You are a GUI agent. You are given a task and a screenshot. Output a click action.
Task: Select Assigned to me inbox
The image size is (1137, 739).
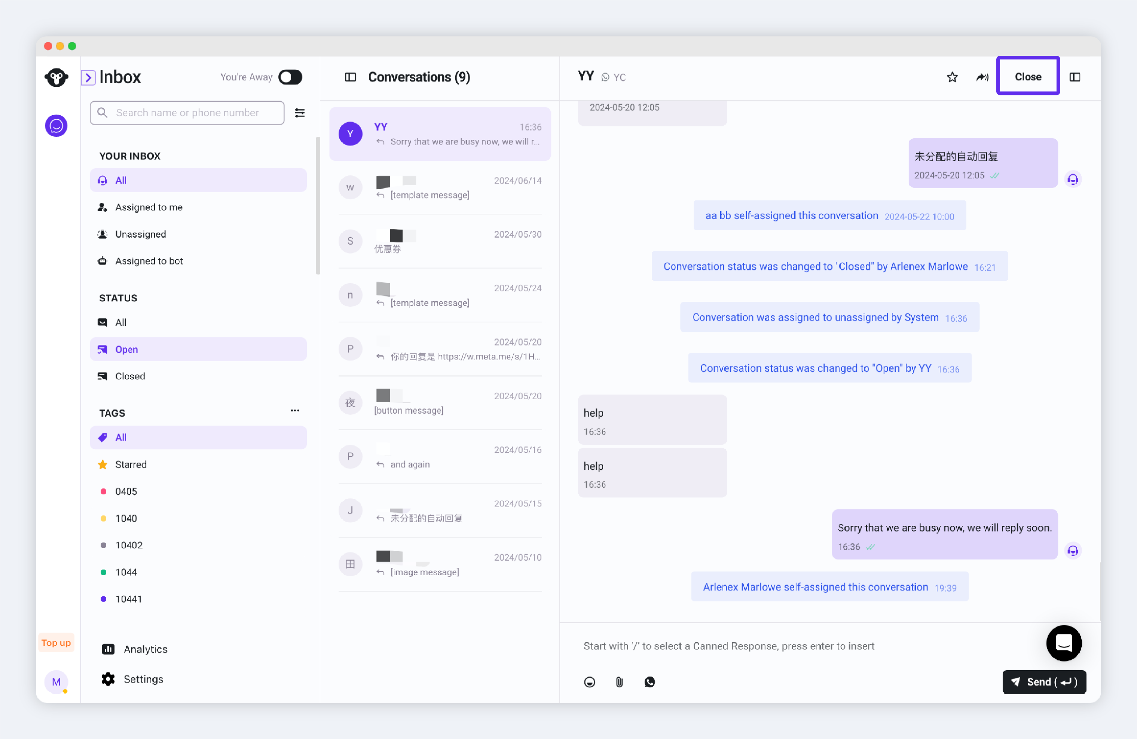pyautogui.click(x=149, y=207)
